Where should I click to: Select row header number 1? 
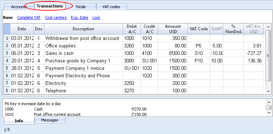click(x=7, y=38)
